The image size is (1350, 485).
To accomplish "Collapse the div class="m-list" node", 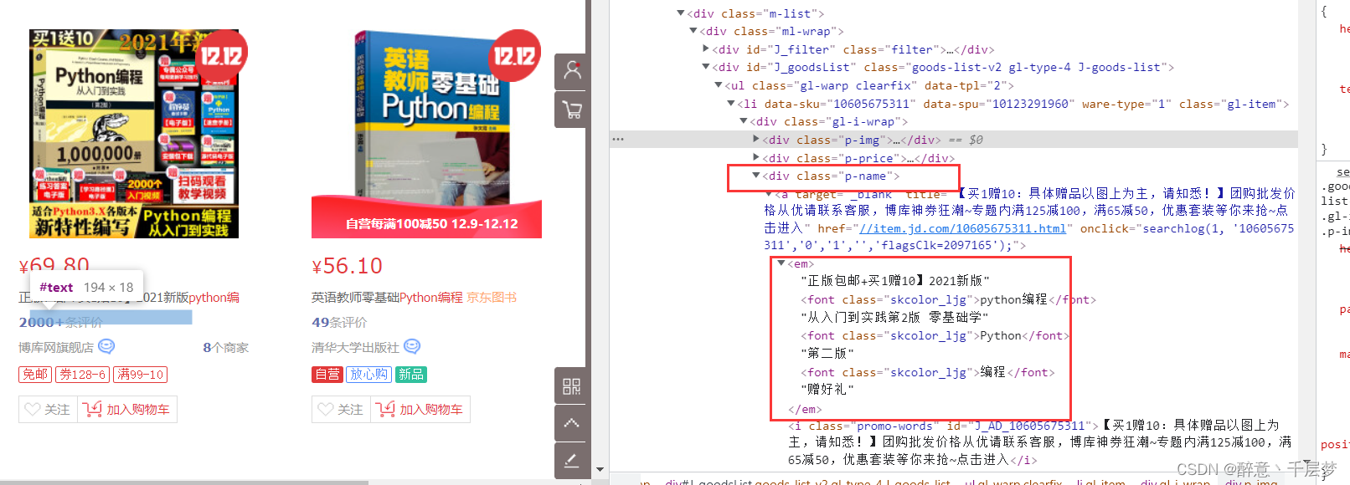I will click(681, 13).
